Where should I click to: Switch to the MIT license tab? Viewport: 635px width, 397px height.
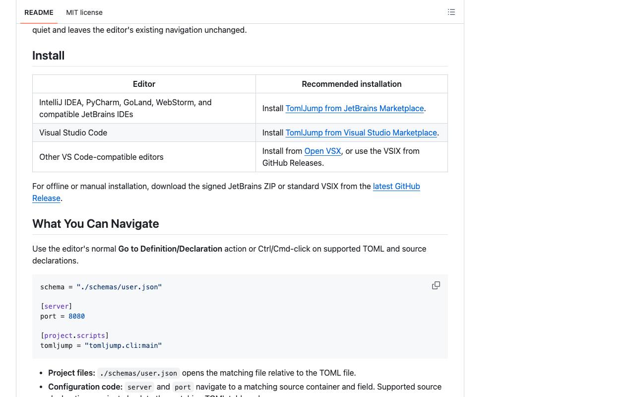(x=84, y=12)
